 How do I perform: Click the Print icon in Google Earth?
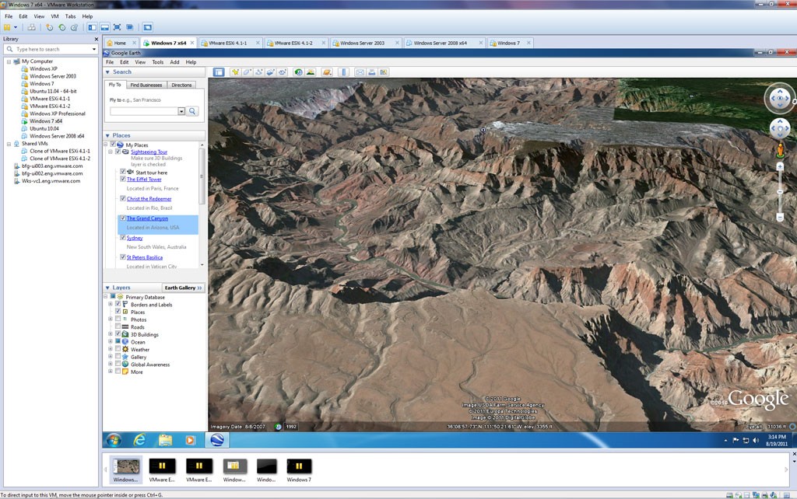pyautogui.click(x=372, y=72)
